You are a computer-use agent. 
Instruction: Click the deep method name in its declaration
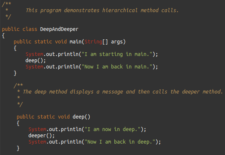click(79, 117)
